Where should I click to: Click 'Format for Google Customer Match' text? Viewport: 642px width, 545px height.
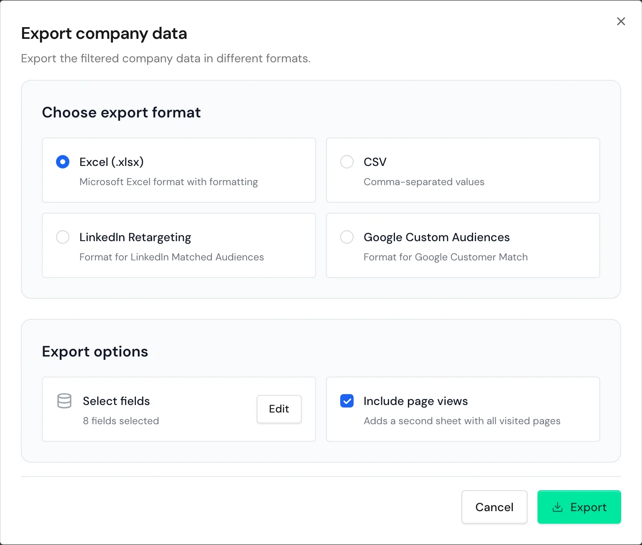pyautogui.click(x=446, y=257)
